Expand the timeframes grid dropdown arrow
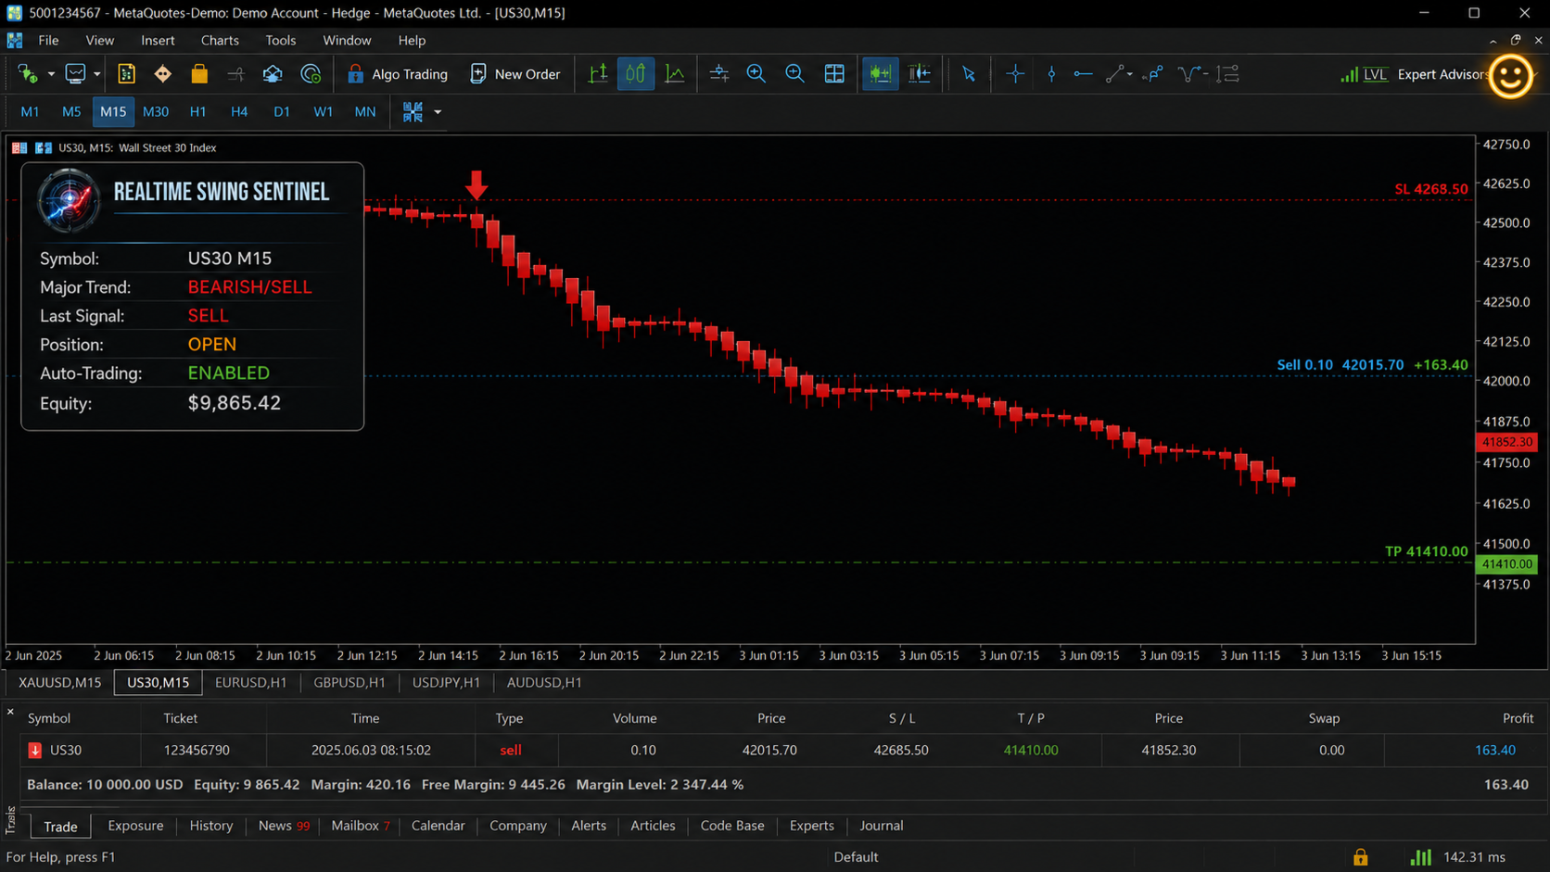This screenshot has width=1550, height=872. 438,112
